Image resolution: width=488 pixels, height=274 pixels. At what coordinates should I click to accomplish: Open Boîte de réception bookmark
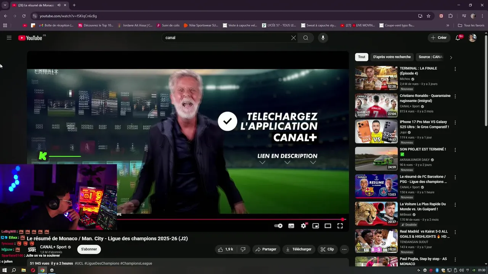pyautogui.click(x=56, y=25)
